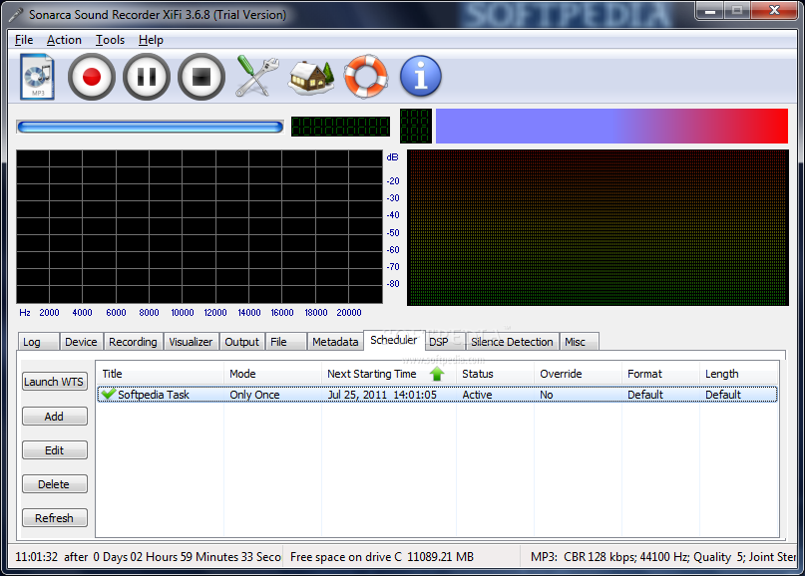This screenshot has height=576, width=805.
Task: Visit homepage via the house icon
Action: click(x=311, y=78)
